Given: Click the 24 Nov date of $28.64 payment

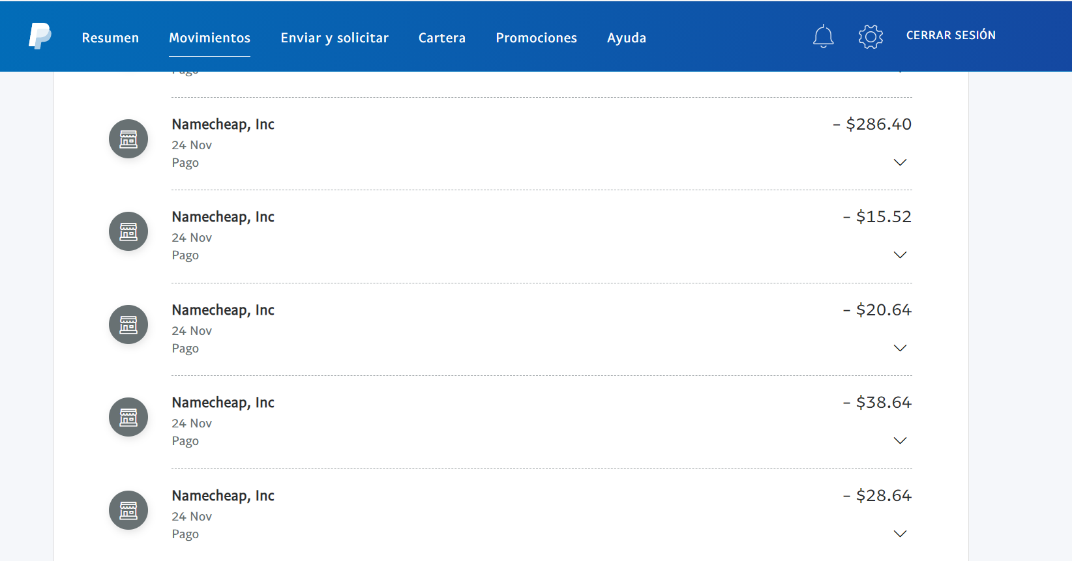Looking at the screenshot, I should pos(192,516).
